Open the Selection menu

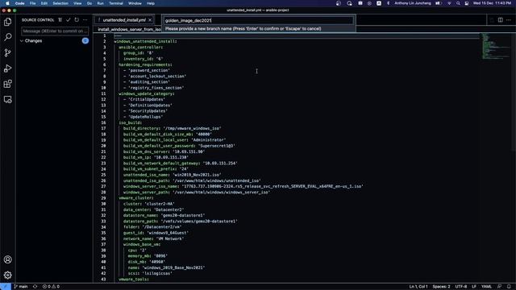coord(60,3)
